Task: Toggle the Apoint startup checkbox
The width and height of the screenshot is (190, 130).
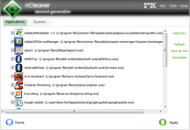Action: 12,50
